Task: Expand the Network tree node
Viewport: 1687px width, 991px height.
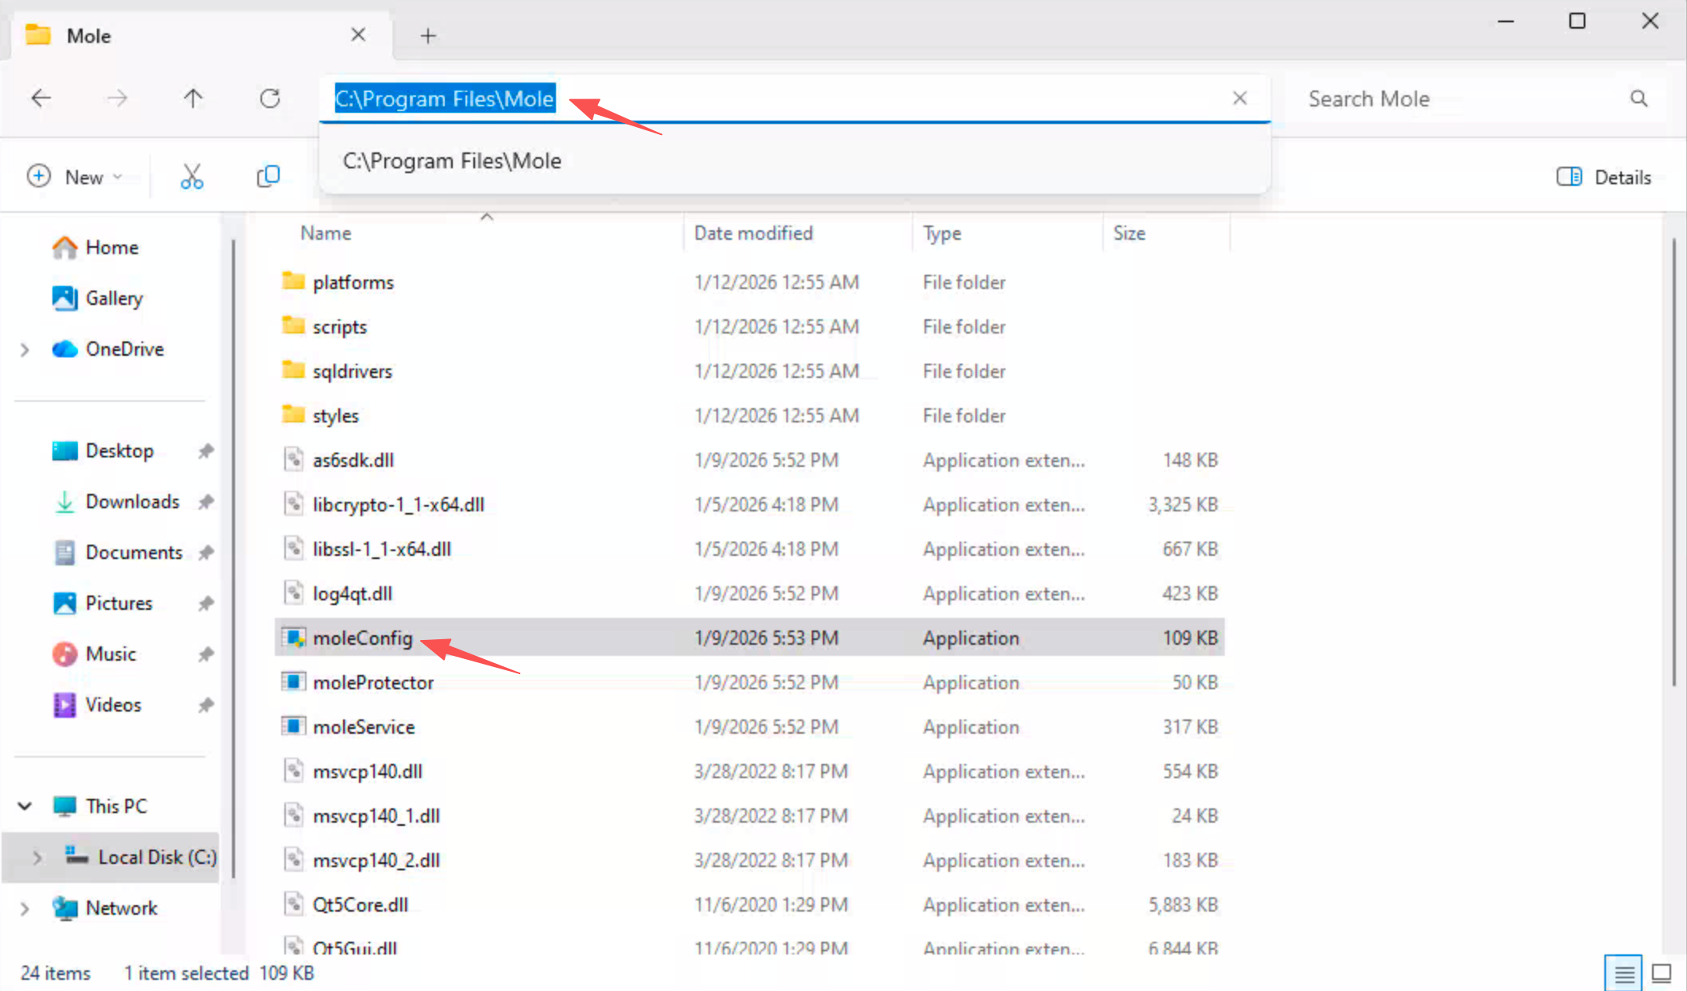Action: 25,908
